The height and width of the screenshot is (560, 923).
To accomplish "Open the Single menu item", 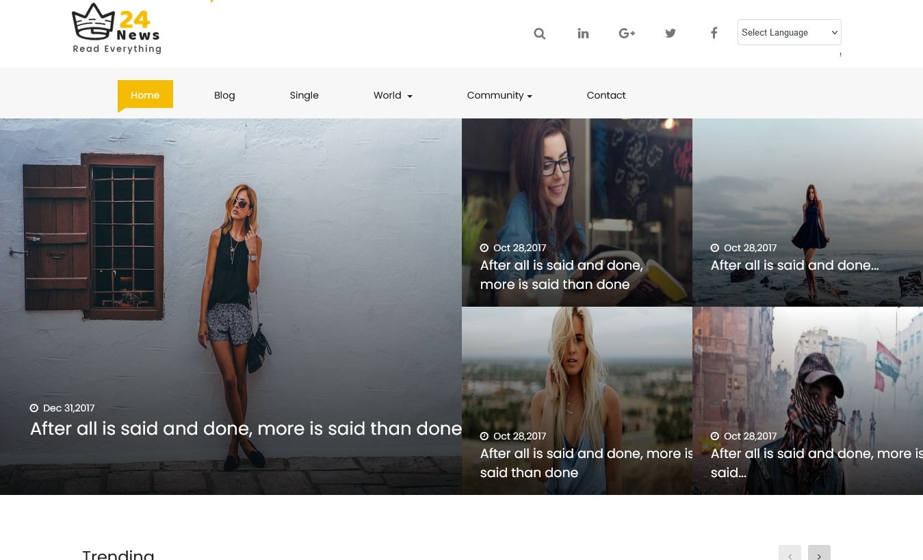I will point(304,95).
